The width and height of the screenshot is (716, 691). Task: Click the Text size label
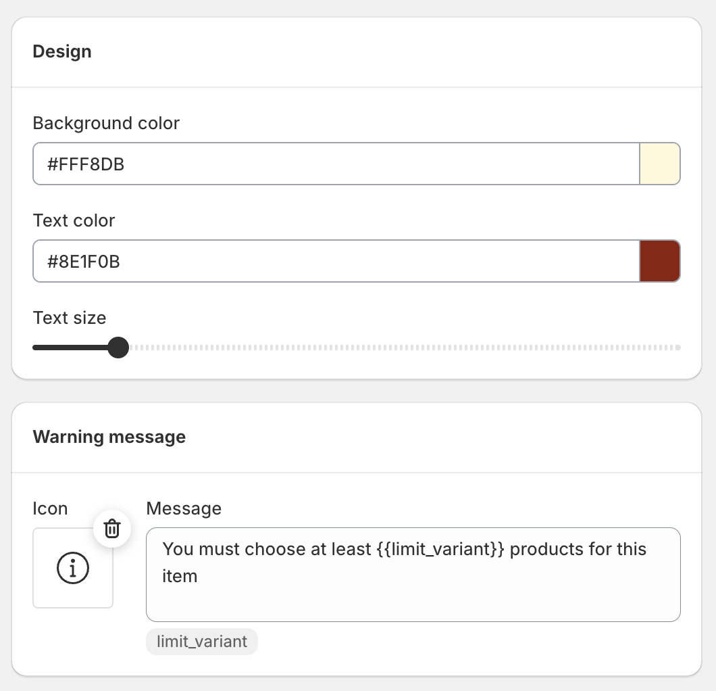click(70, 318)
